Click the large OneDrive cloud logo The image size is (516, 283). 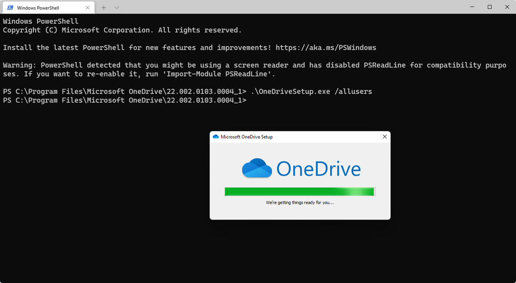tap(257, 168)
